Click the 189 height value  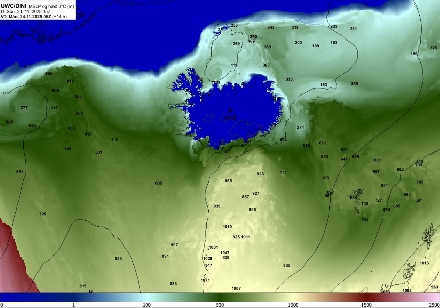click(x=316, y=46)
